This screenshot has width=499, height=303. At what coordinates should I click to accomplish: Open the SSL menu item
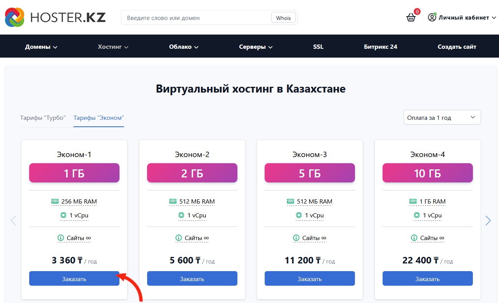318,47
